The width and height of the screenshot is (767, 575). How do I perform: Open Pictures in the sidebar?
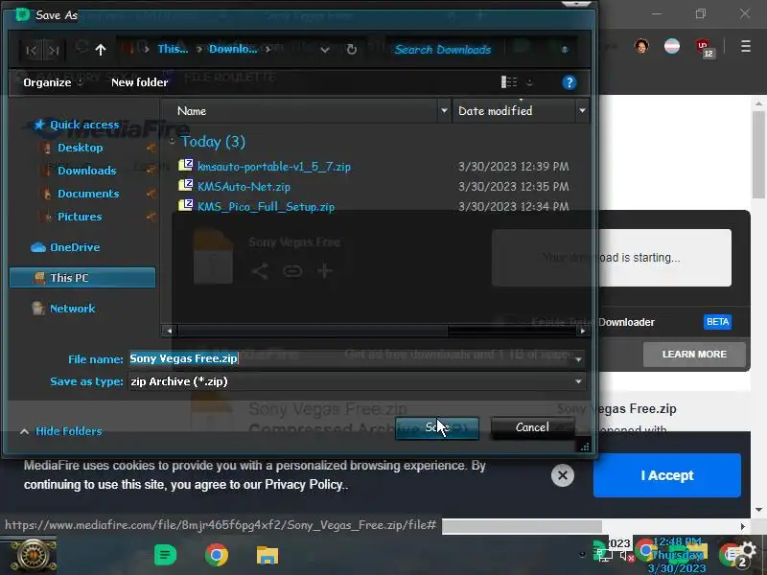pos(80,217)
